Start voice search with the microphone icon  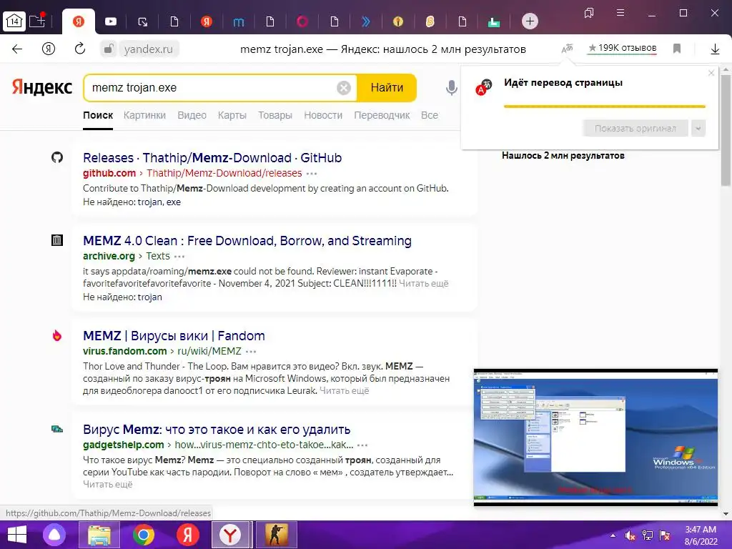pos(451,88)
